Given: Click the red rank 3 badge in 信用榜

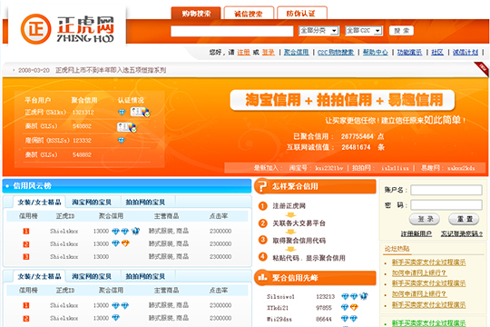Looking at the screenshot, I should pos(26,256).
